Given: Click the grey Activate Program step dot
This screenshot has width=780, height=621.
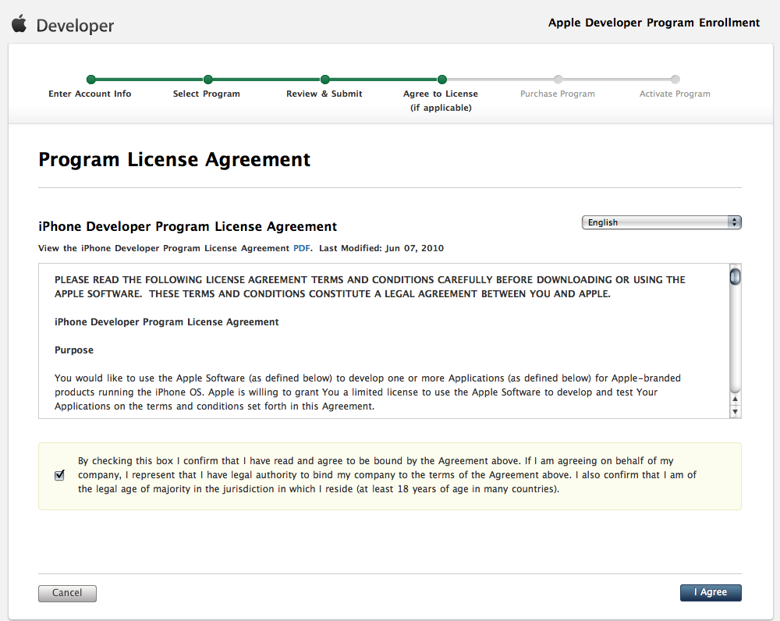Looking at the screenshot, I should 675,80.
